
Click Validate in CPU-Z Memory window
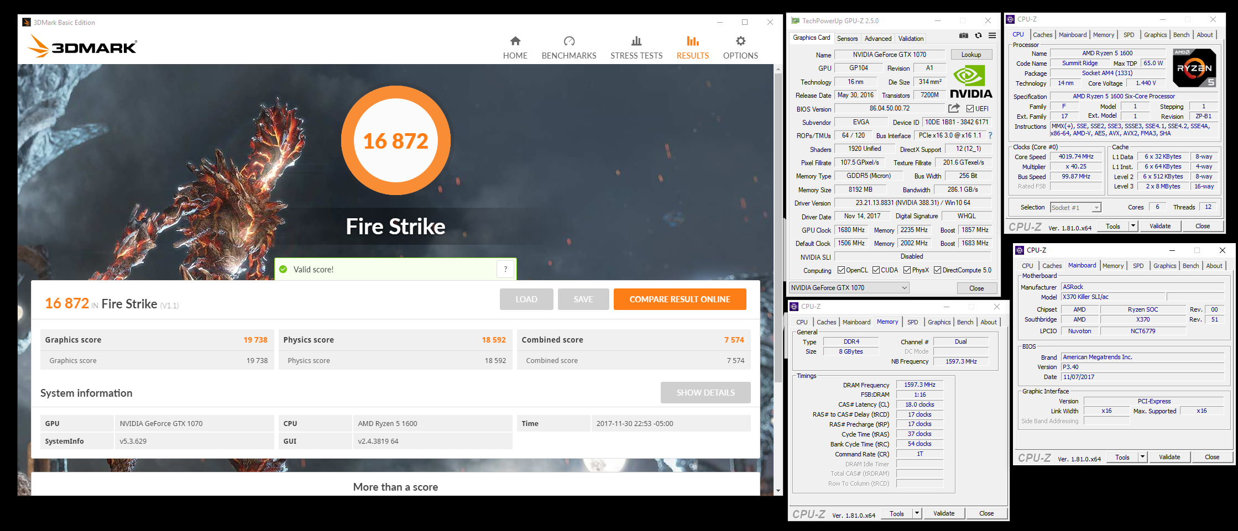point(944,513)
